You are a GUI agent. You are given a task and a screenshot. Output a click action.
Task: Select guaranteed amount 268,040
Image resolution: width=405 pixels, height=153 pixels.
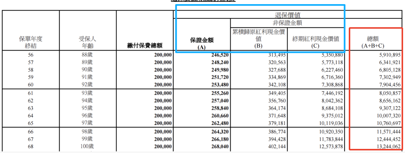pos(217,146)
